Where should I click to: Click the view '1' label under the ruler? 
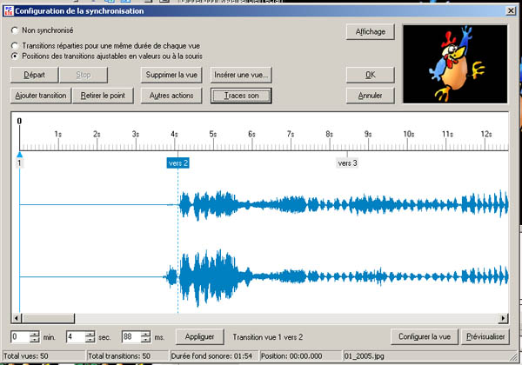[19, 163]
